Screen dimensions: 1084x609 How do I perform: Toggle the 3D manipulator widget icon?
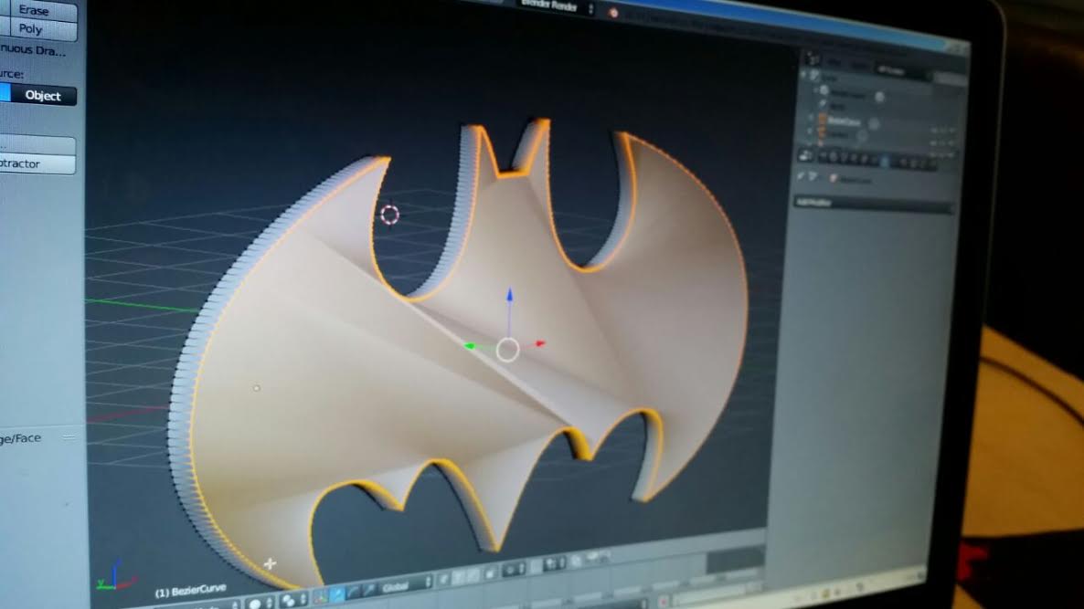point(320,596)
